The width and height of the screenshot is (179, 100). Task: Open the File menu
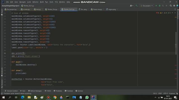[x=7, y=2]
